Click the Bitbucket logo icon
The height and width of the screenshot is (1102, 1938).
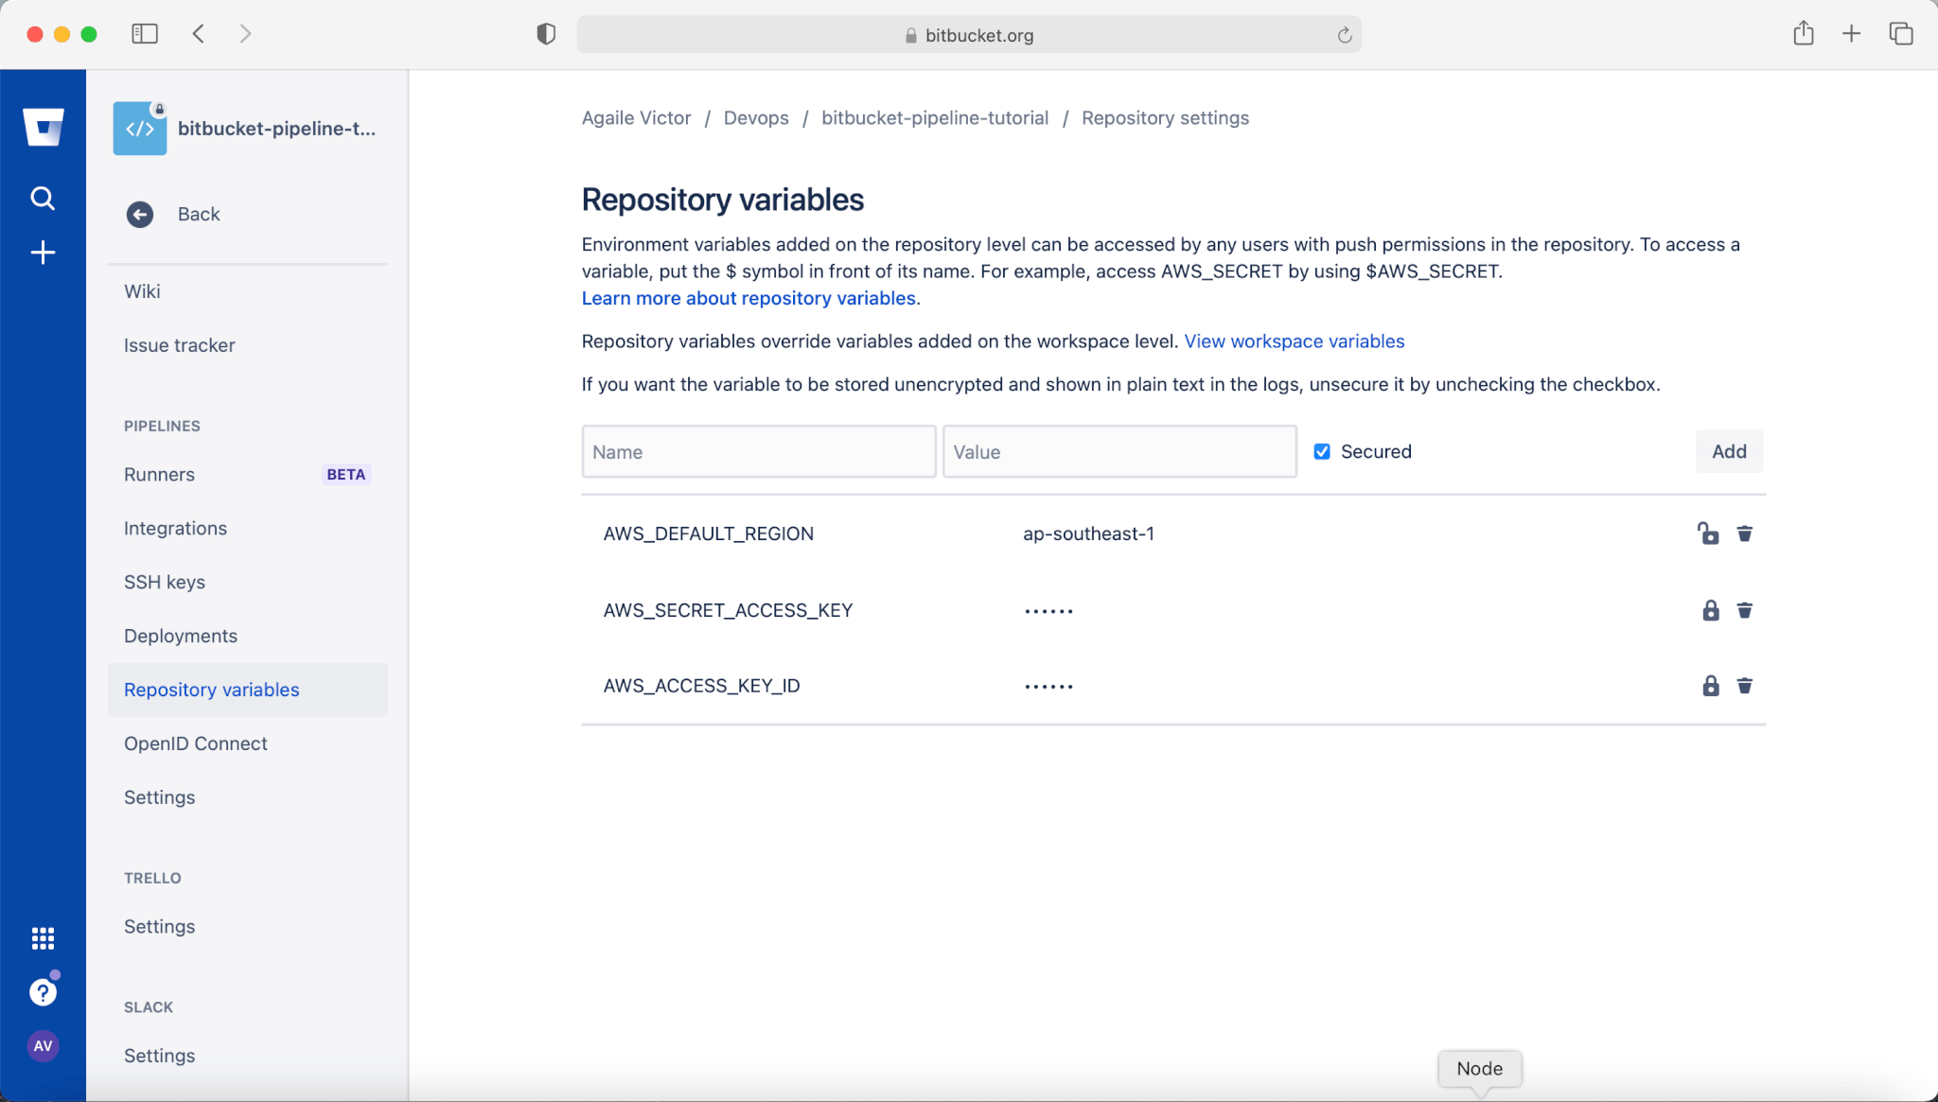(43, 127)
